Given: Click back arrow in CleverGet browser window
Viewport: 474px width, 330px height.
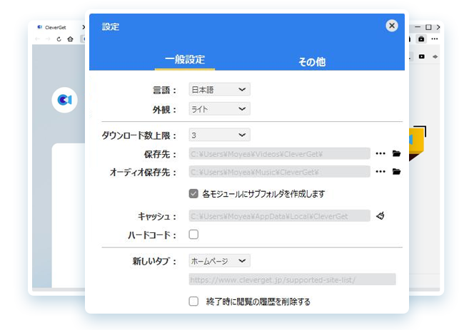Looking at the screenshot, I should pyautogui.click(x=37, y=39).
